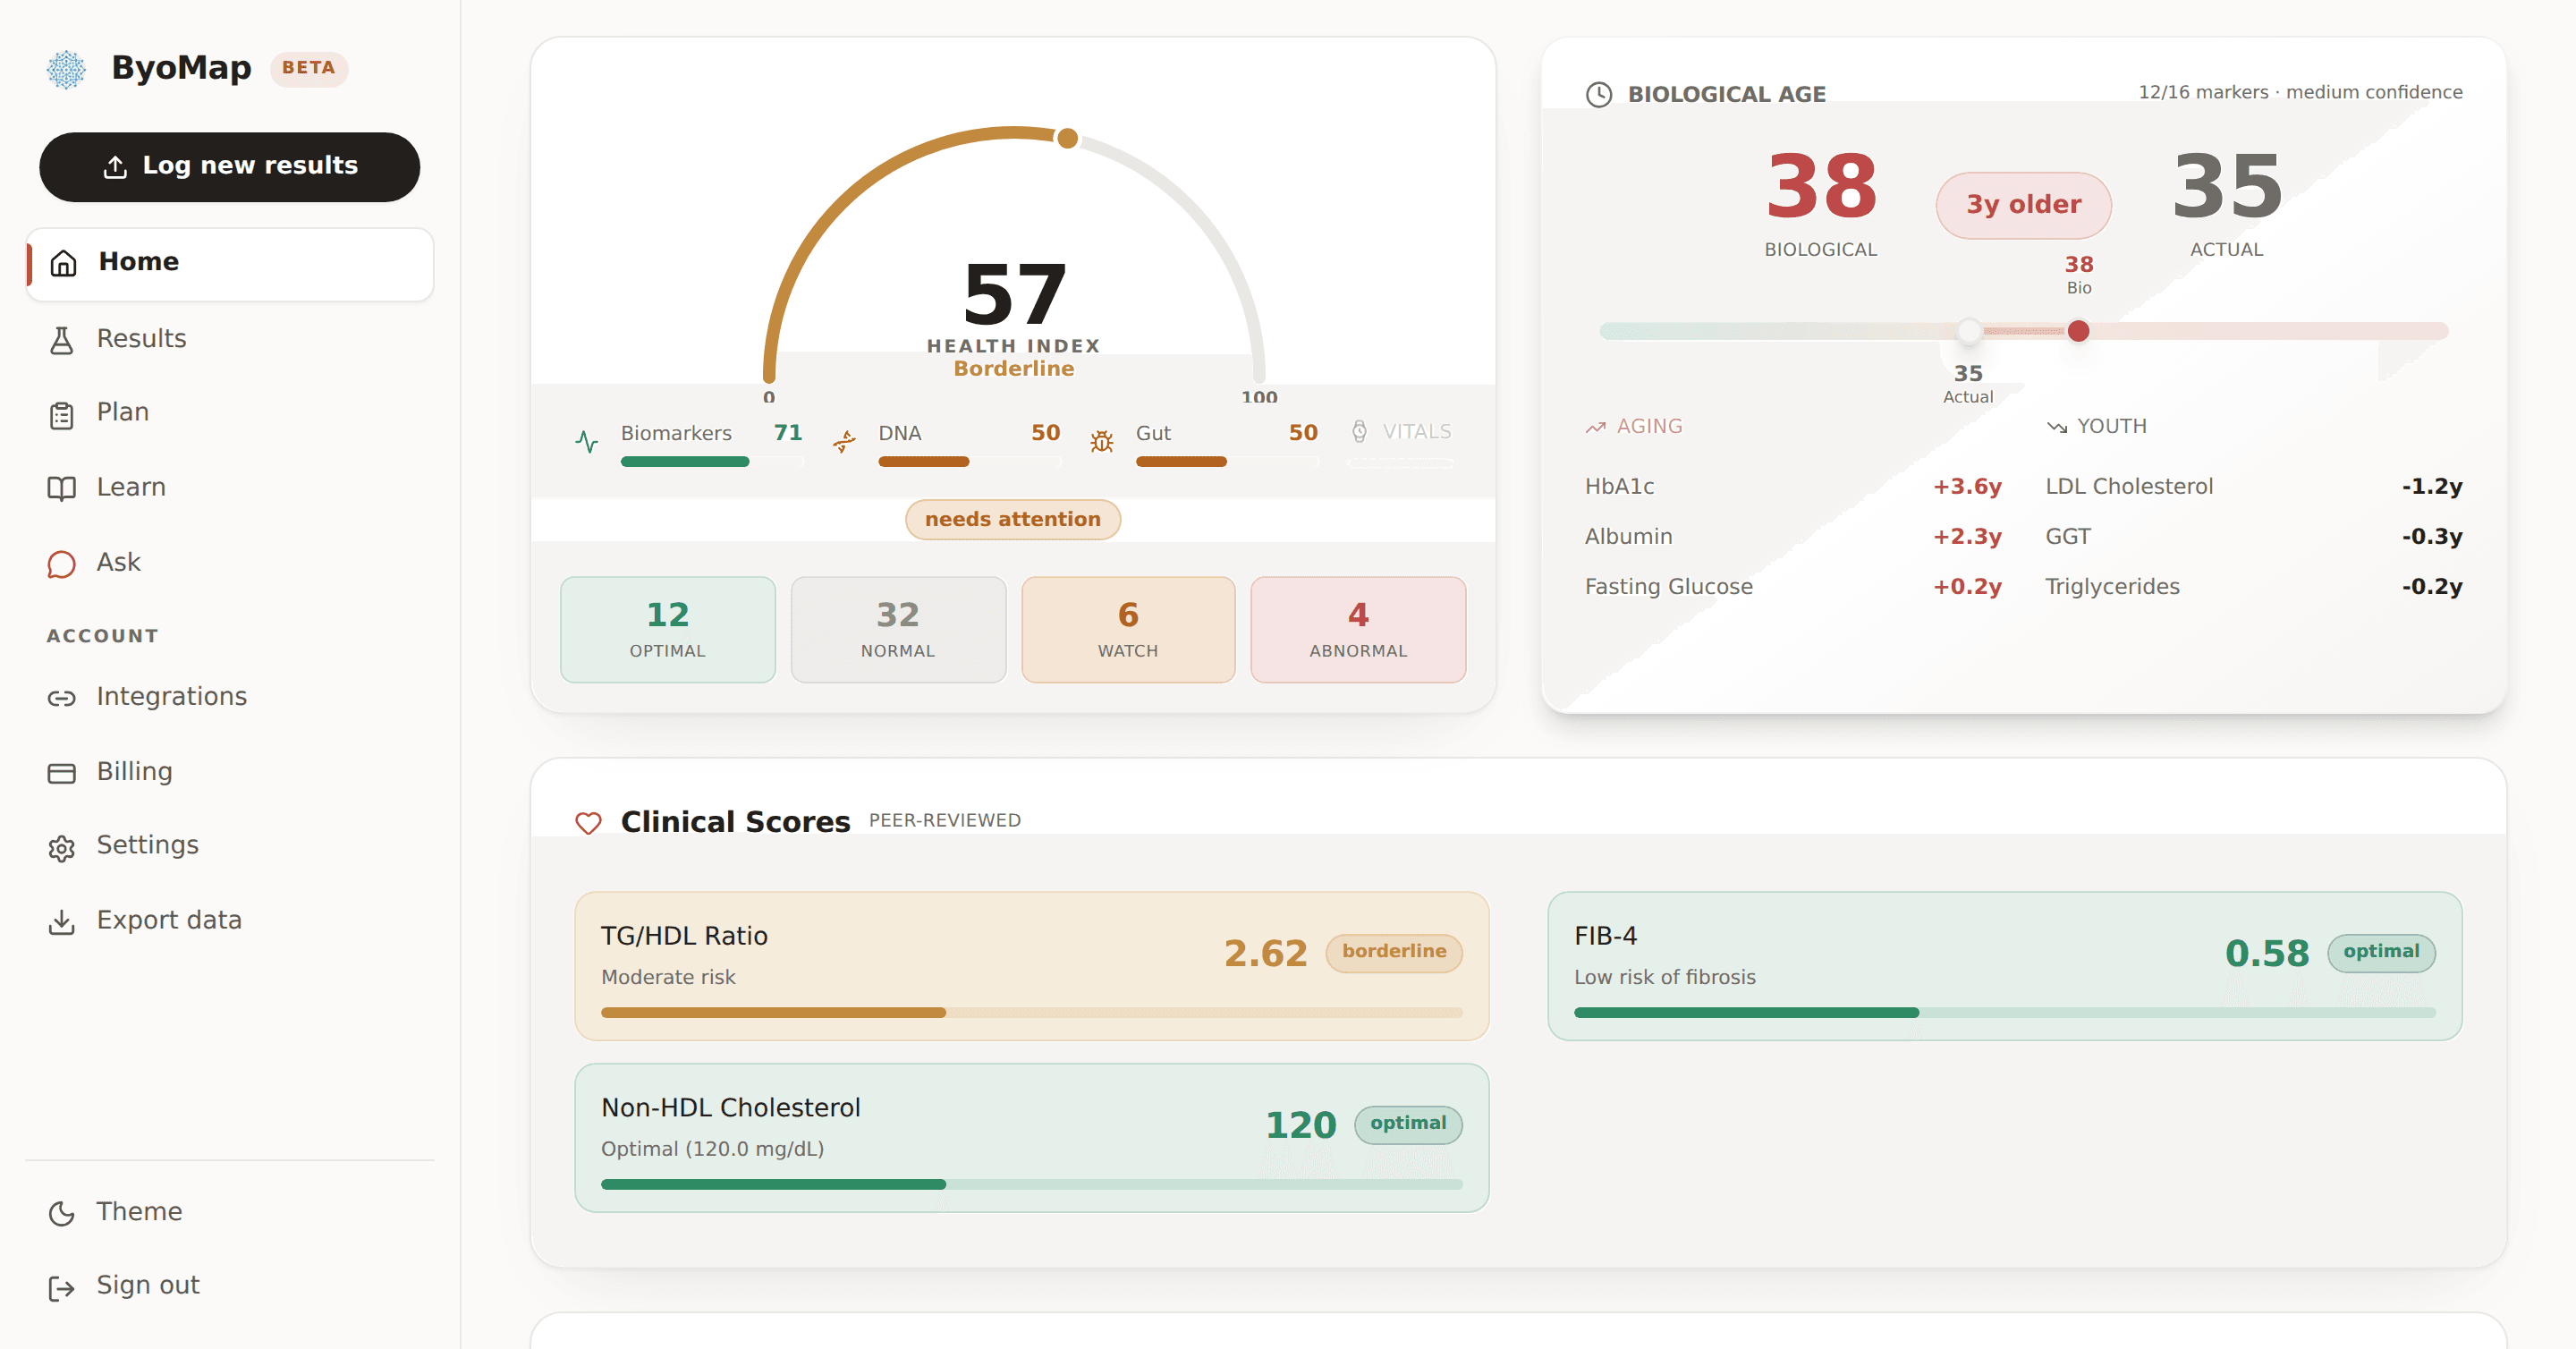Select the Gut score 50
The height and width of the screenshot is (1349, 2576).
tap(1303, 433)
